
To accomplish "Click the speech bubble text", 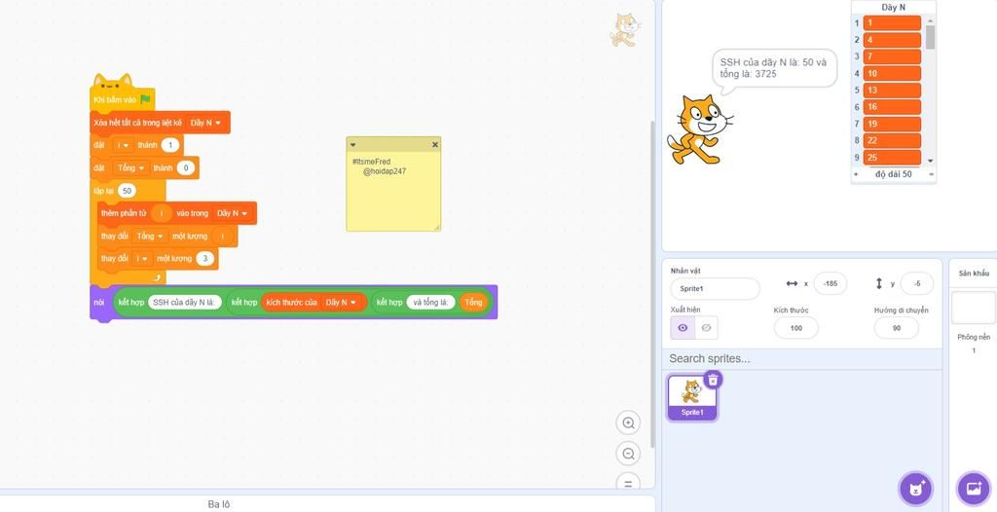I will [773, 68].
